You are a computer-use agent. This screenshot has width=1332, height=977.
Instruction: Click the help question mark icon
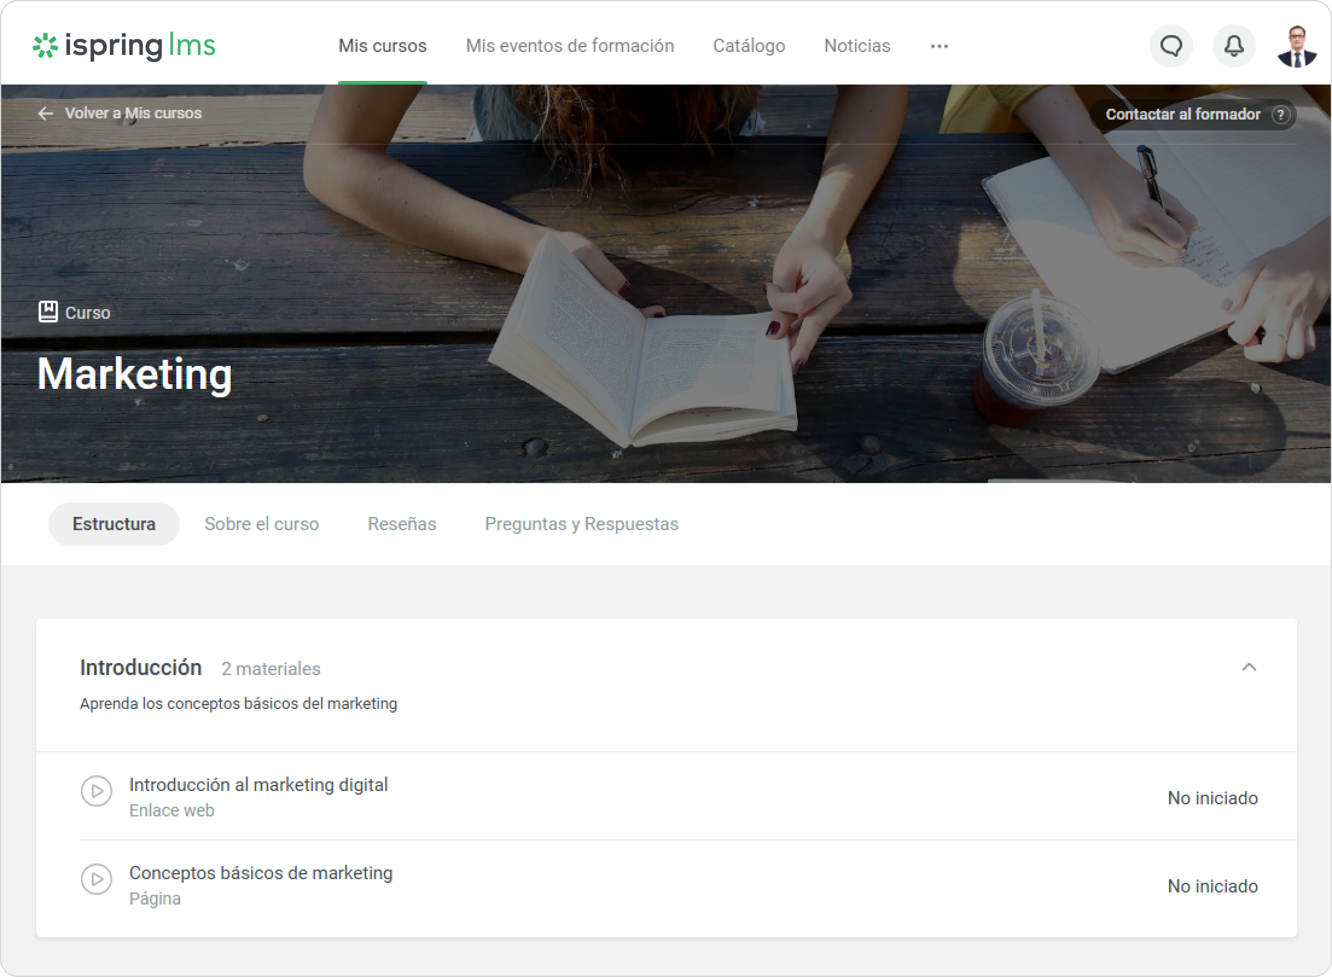[x=1281, y=115]
